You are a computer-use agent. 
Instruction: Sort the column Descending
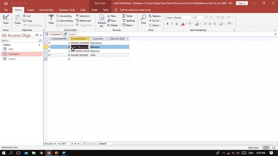click(x=64, y=21)
